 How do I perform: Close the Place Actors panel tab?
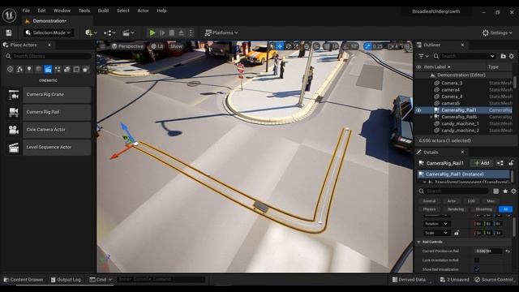point(49,45)
